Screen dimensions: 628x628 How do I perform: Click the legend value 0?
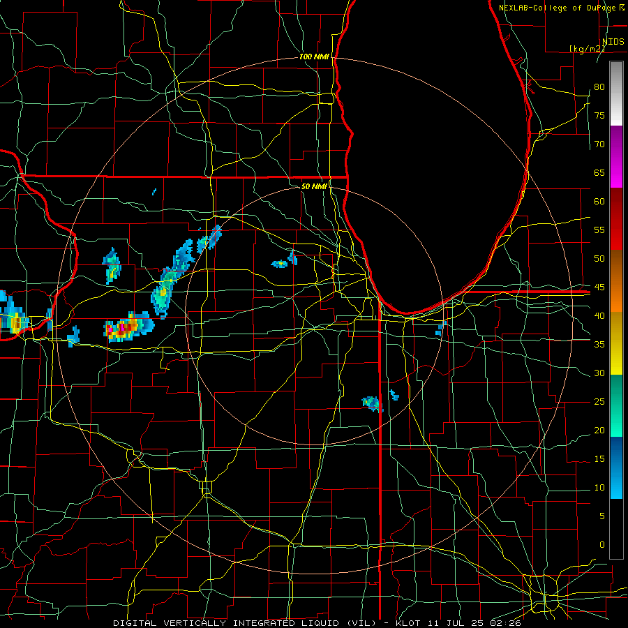[x=601, y=545]
